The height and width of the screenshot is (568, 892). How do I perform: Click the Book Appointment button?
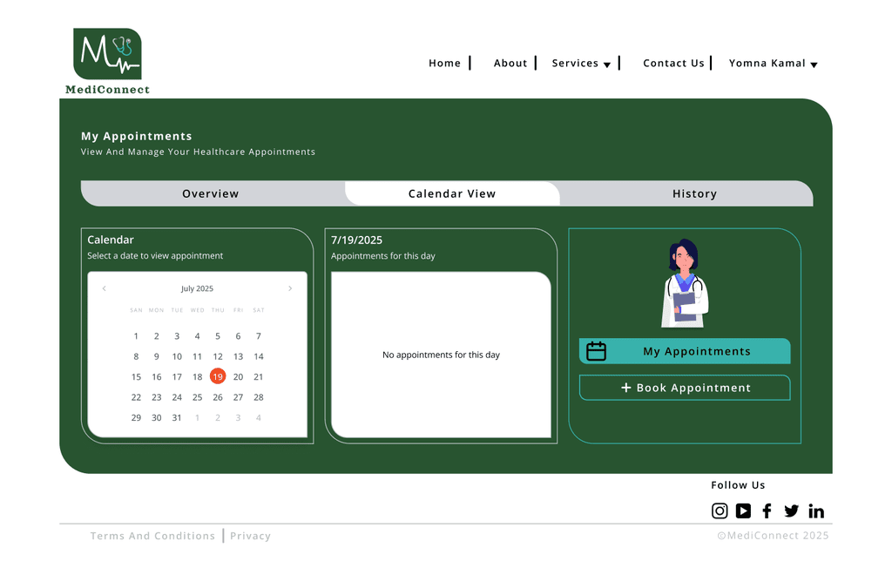click(x=685, y=388)
